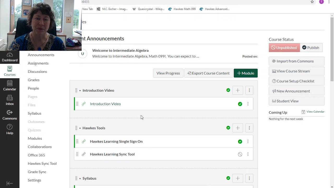This screenshot has height=188, width=334.
Task: Open options menu for Hawkes Tools module
Action: click(249, 128)
